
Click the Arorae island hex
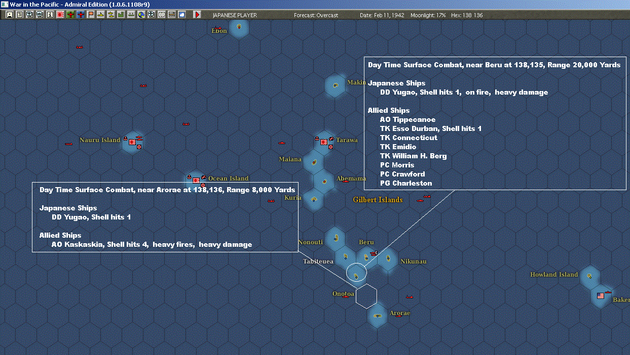pos(377,316)
